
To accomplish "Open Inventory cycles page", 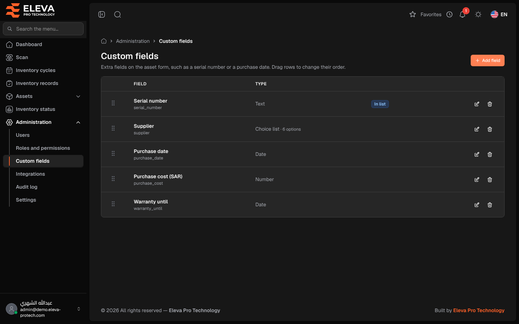I will pyautogui.click(x=43, y=70).
